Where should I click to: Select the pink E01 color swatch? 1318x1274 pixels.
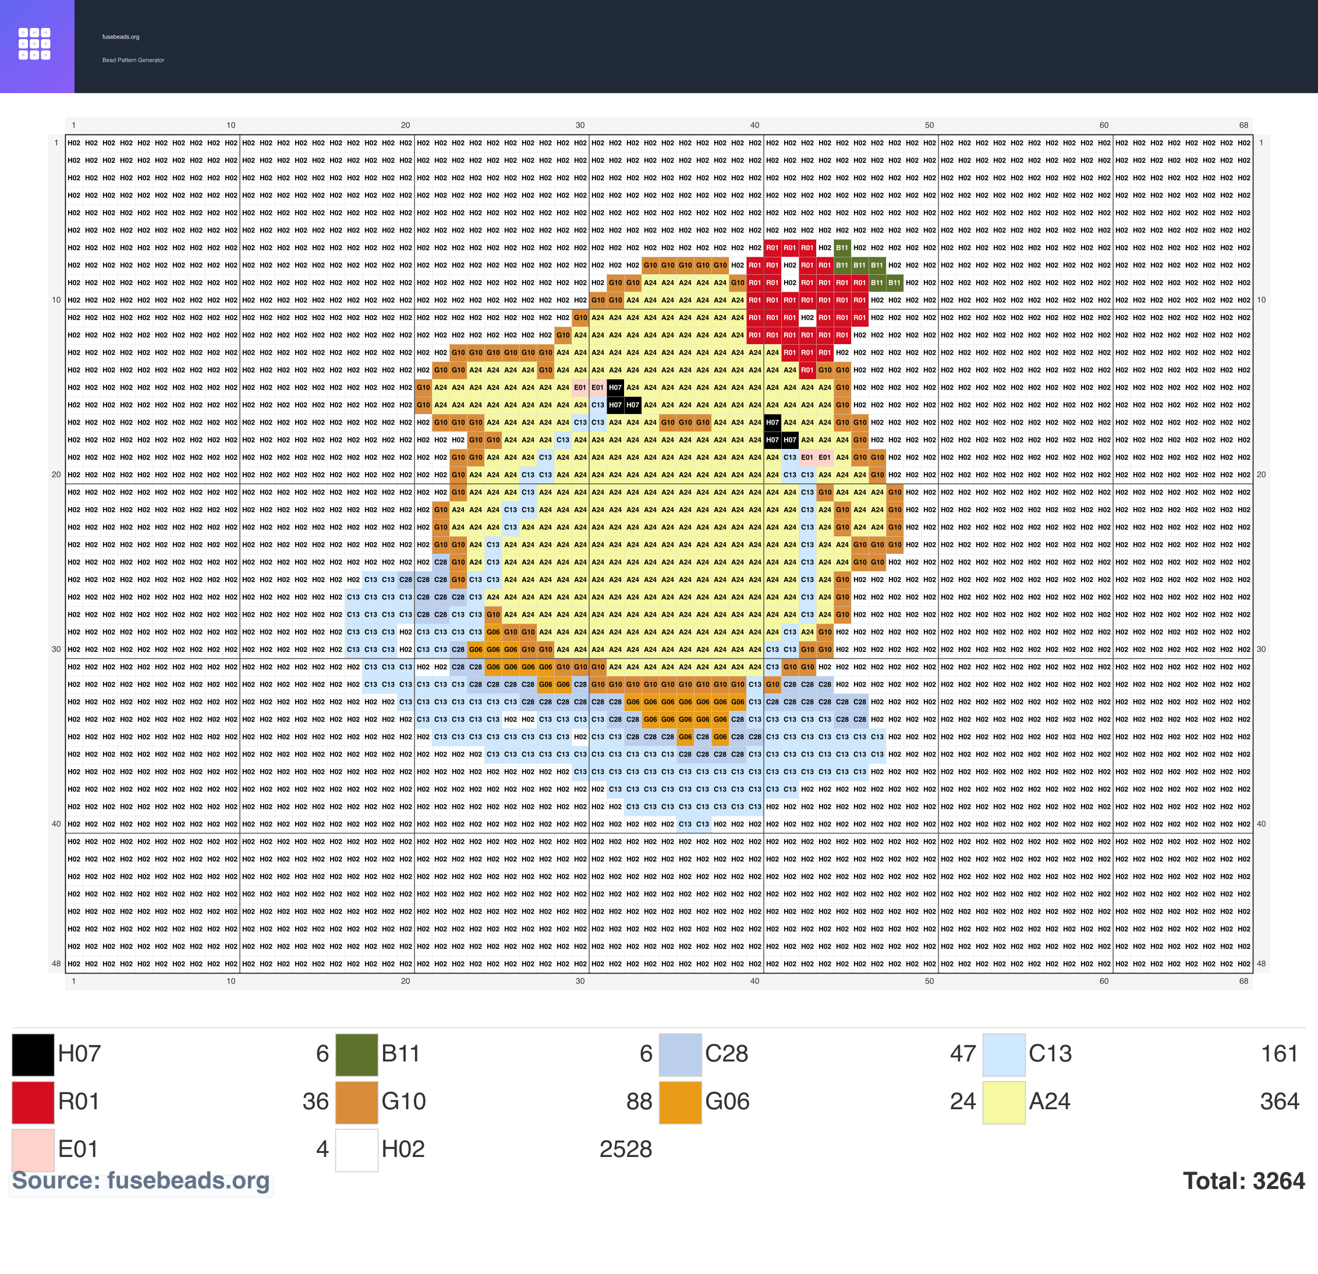point(33,1150)
